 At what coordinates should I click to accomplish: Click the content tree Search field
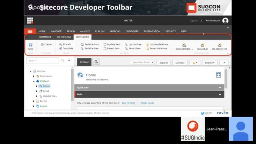coord(43,60)
